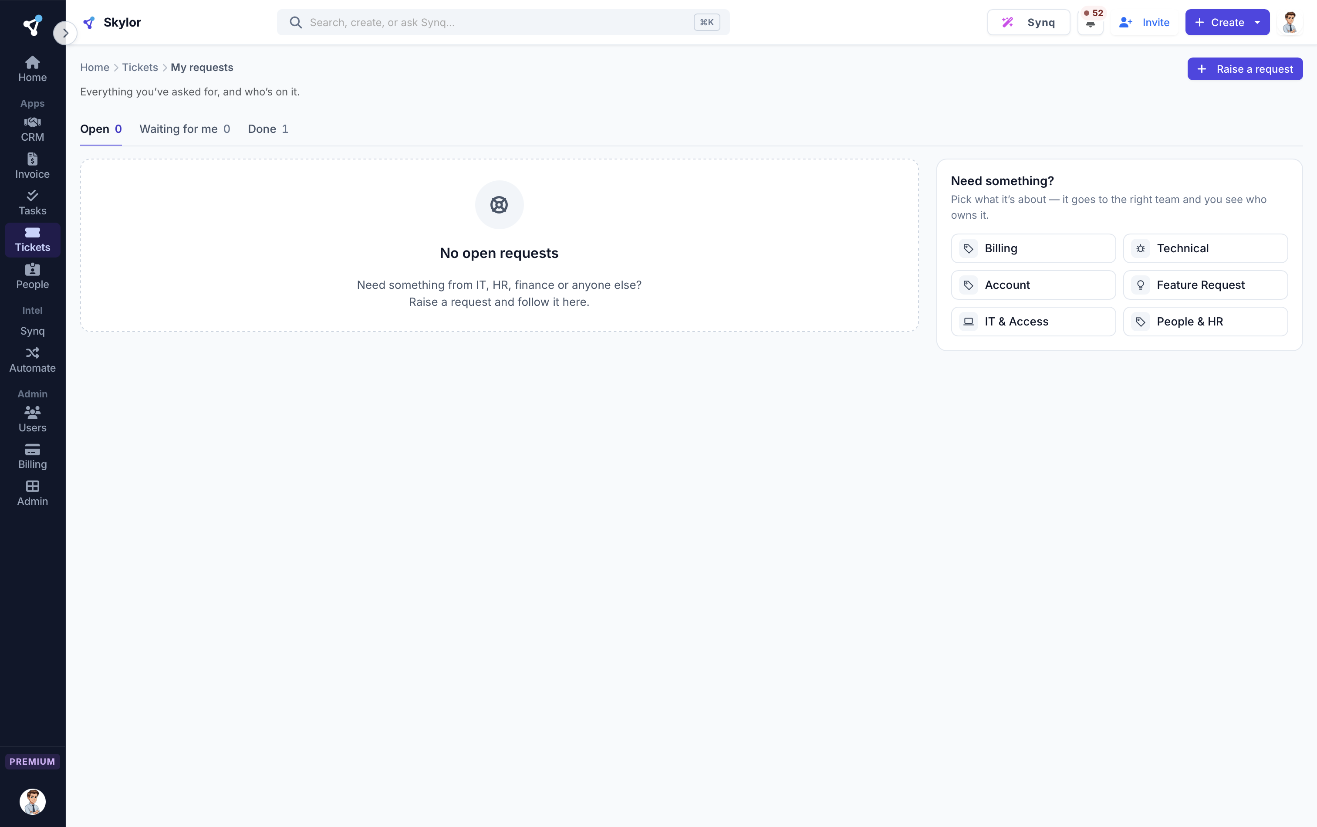Open the Synq assistant button

[1028, 22]
